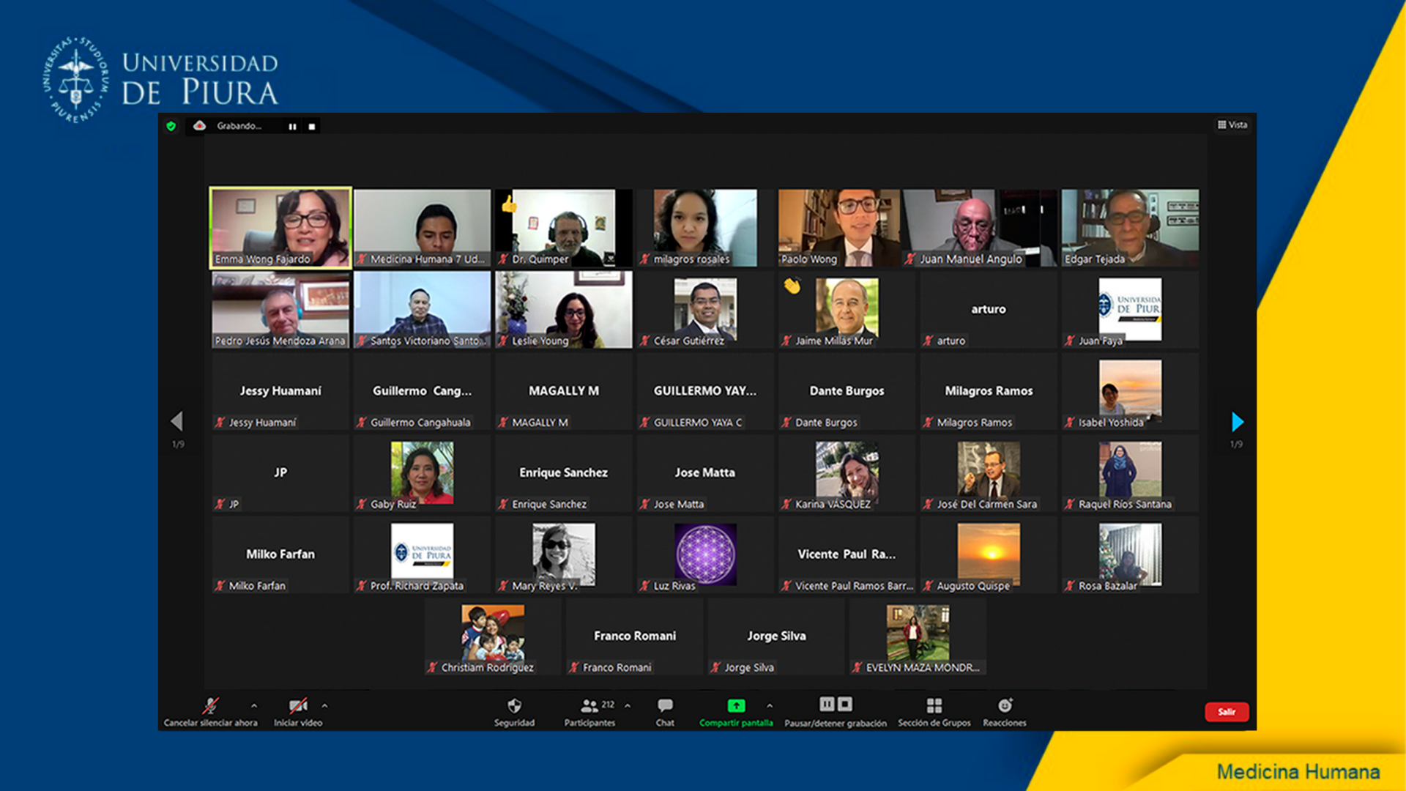Pause the recording in top bar
Screen dimensions: 1406x791
pyautogui.click(x=292, y=127)
